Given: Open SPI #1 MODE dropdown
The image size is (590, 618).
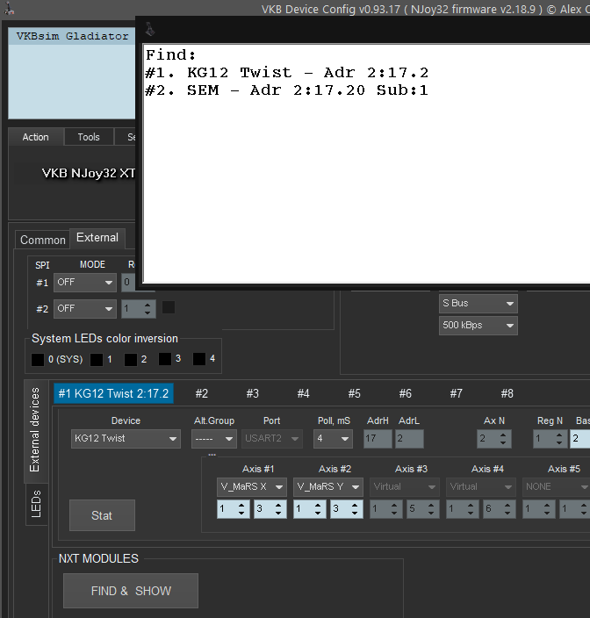Looking at the screenshot, I should pos(85,283).
